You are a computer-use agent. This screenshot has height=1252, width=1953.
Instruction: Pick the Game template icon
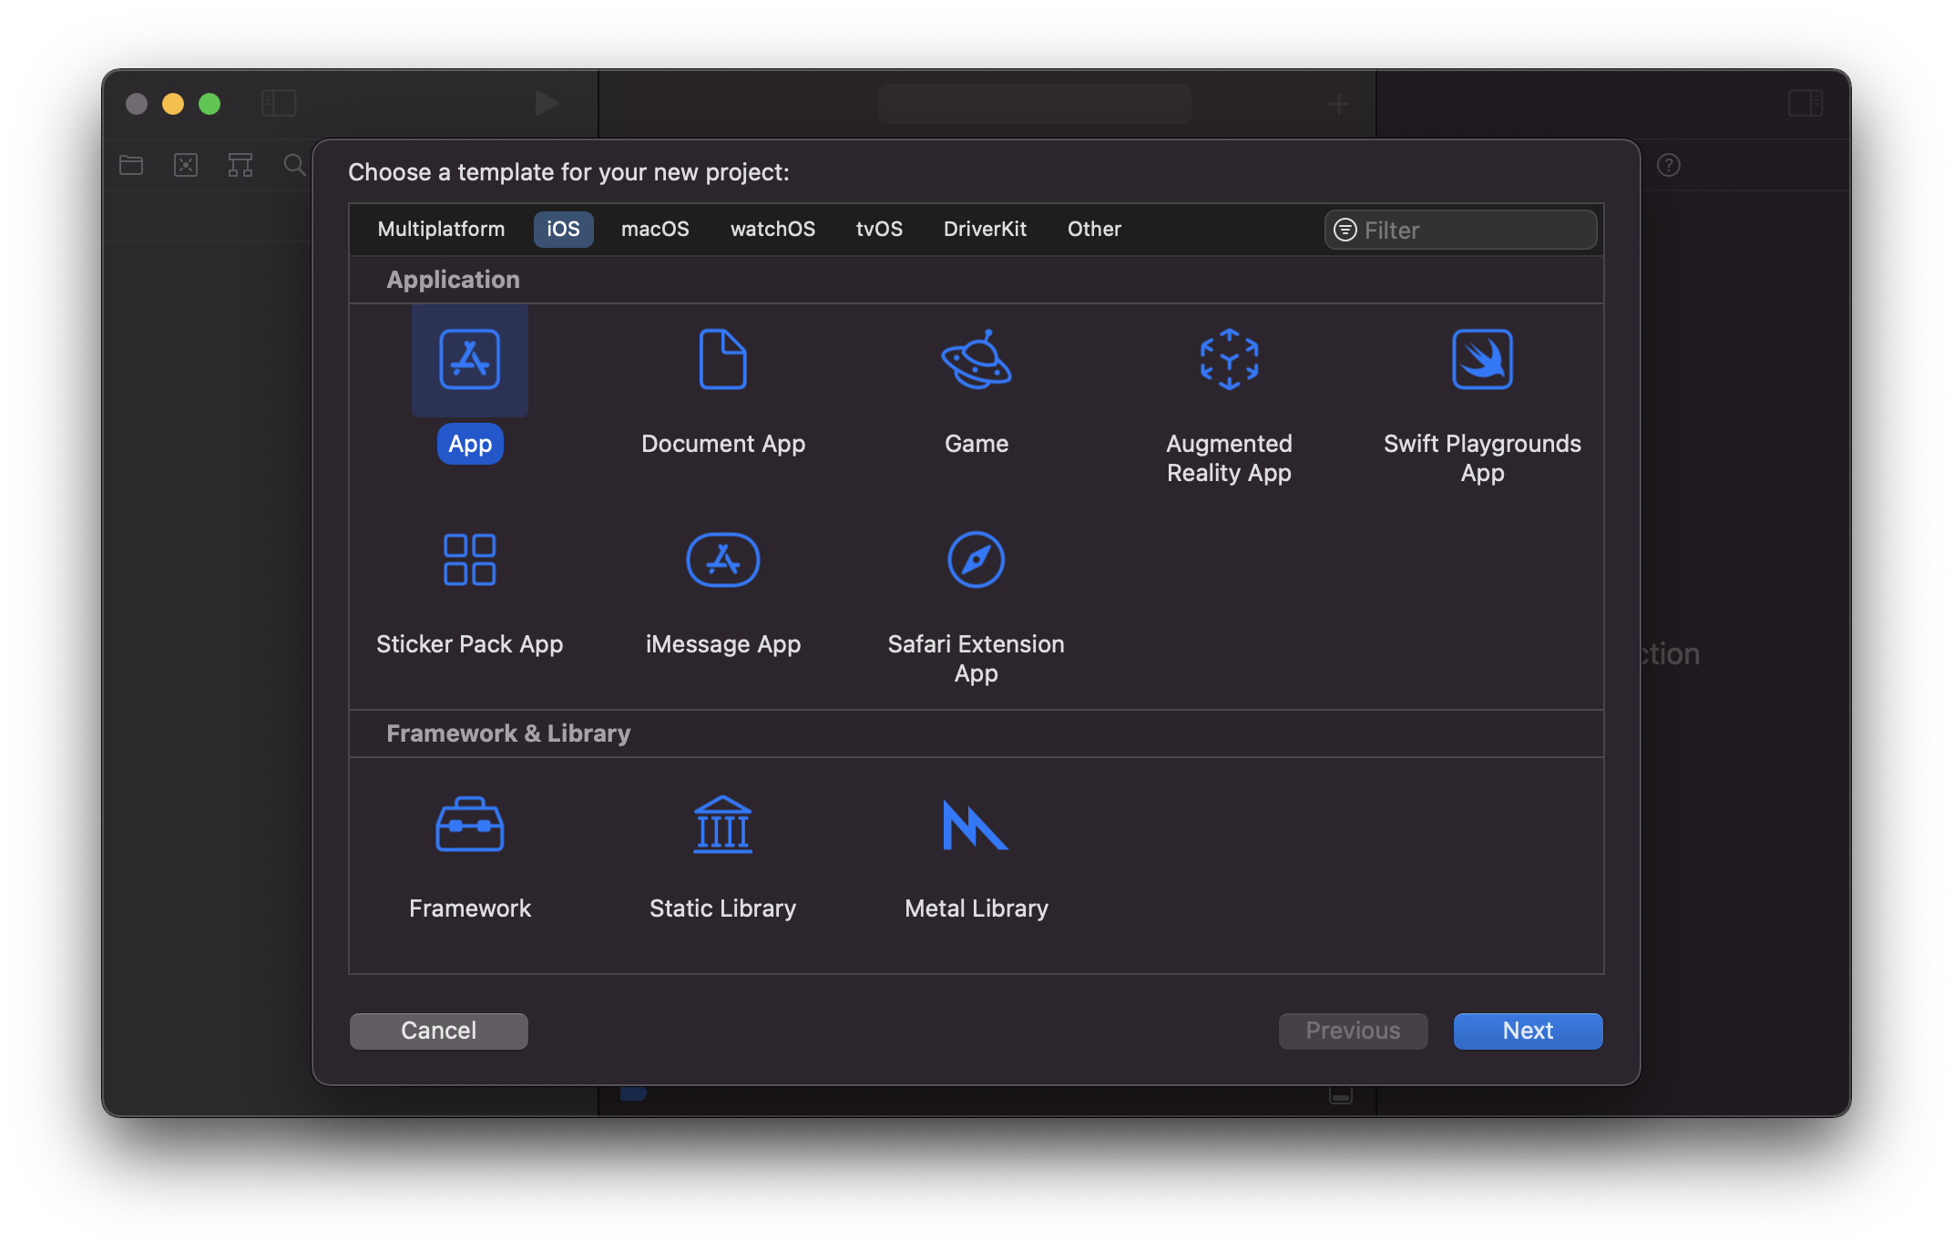[x=976, y=360]
